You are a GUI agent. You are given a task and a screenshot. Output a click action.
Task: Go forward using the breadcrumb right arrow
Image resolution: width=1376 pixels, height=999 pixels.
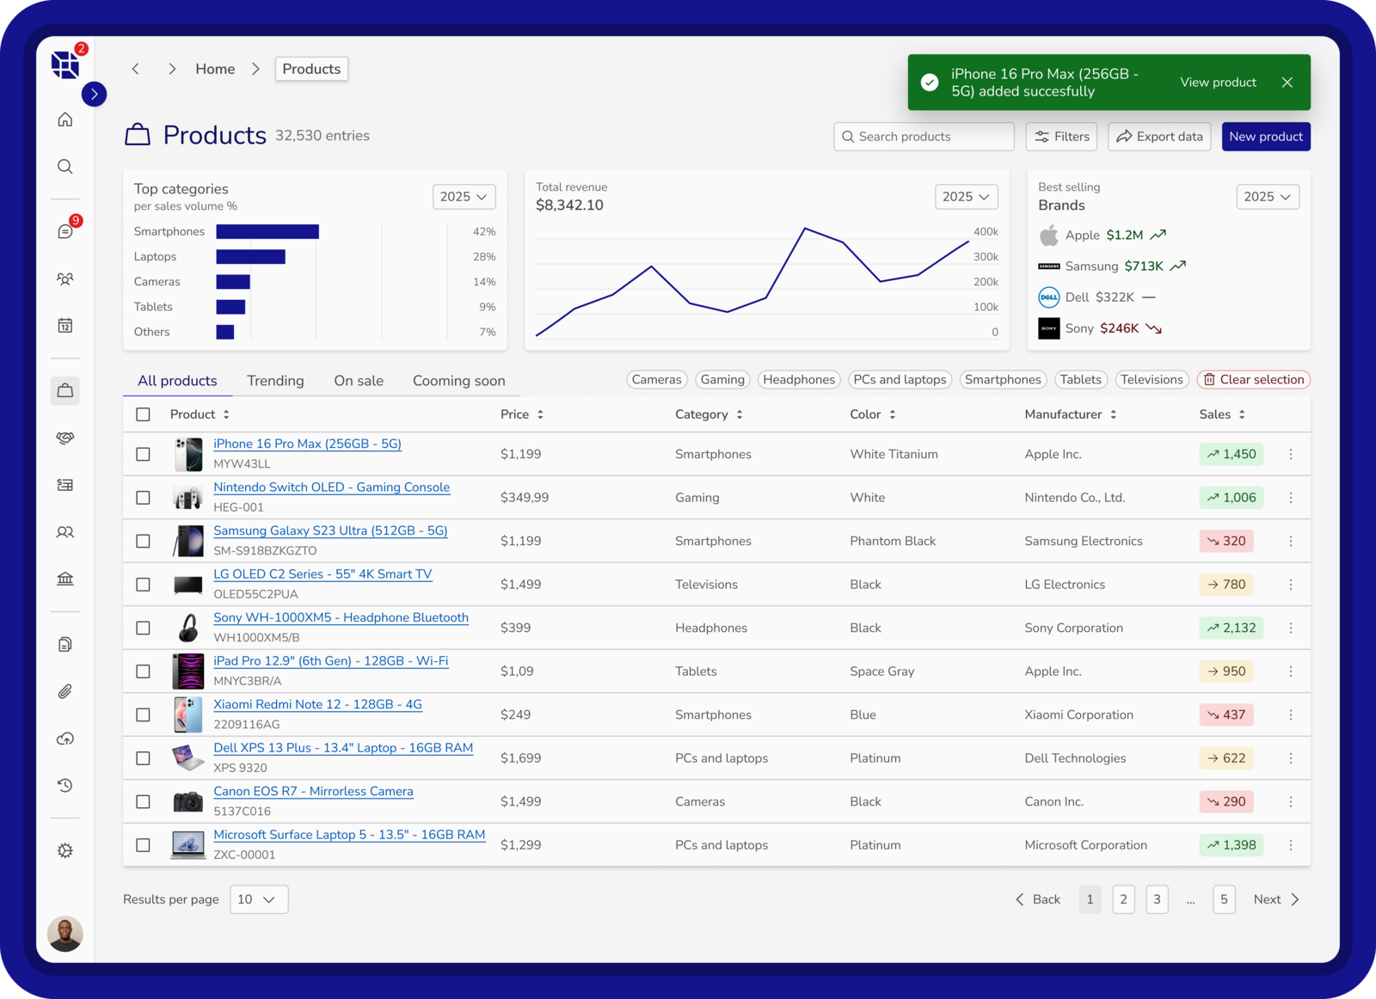coord(172,69)
